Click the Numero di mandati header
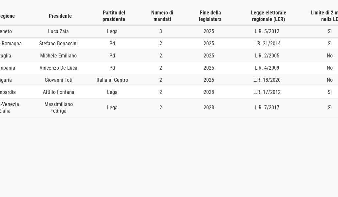 click(162, 16)
